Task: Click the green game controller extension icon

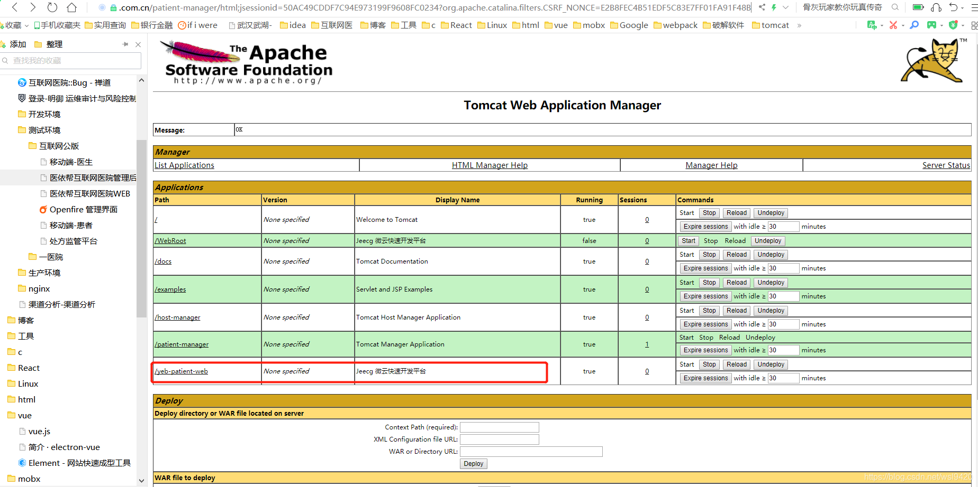Action: tap(931, 25)
